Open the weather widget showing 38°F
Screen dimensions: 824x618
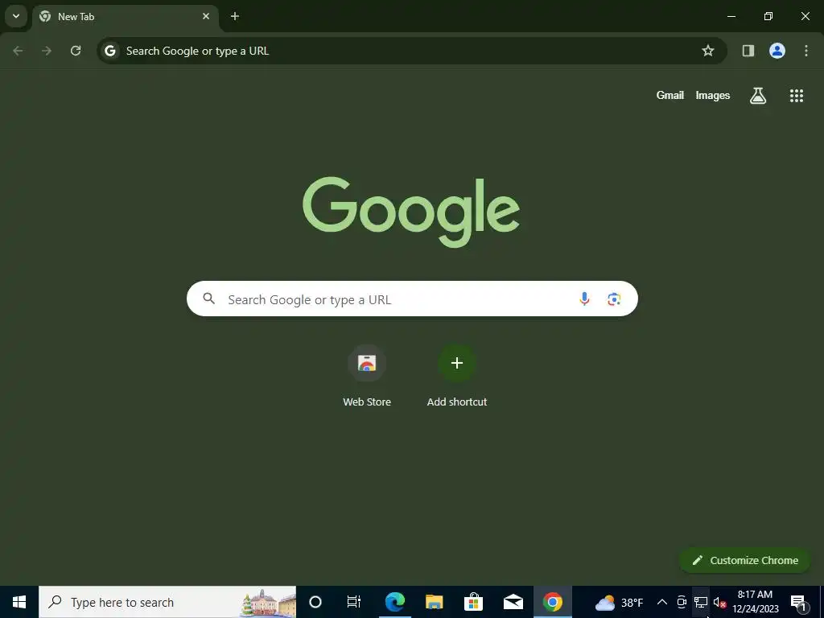[619, 602]
